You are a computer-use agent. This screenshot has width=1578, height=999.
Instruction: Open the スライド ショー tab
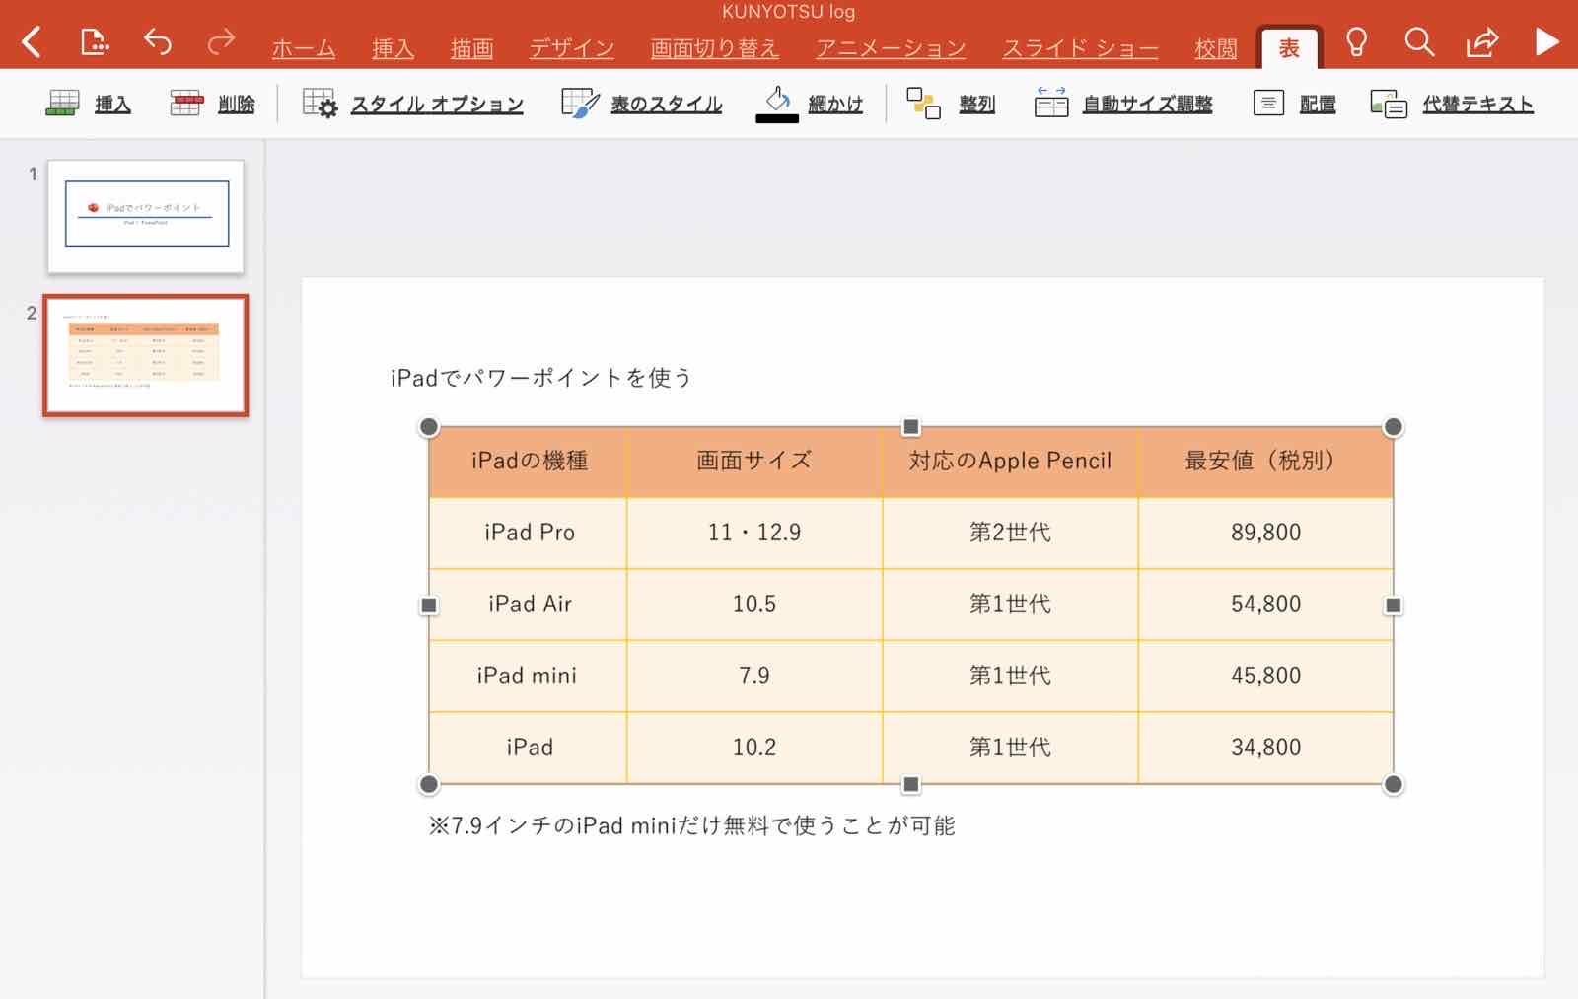[x=1080, y=48]
